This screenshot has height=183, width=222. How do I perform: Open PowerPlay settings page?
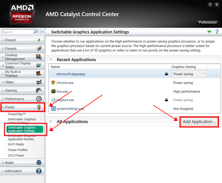pos(17,114)
